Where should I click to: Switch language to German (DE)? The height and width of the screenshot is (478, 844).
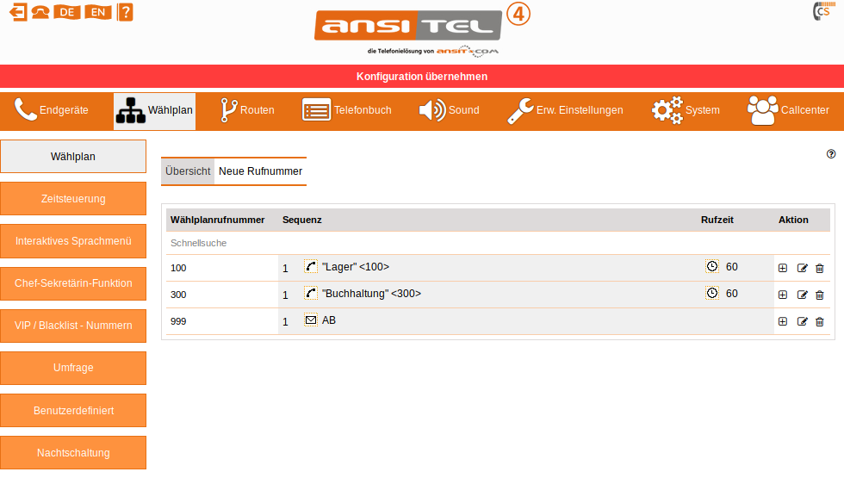pyautogui.click(x=67, y=12)
